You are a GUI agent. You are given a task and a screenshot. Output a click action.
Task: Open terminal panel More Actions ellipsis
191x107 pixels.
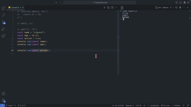(184, 7)
